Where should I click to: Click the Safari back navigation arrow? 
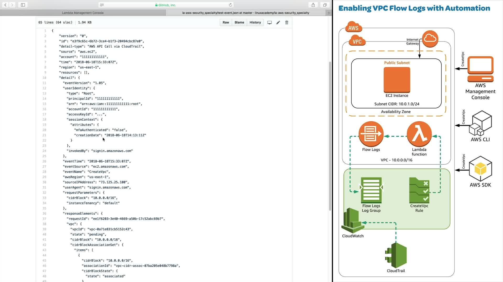5,5
